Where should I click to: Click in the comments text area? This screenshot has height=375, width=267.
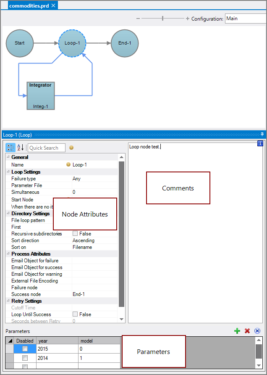click(195, 233)
